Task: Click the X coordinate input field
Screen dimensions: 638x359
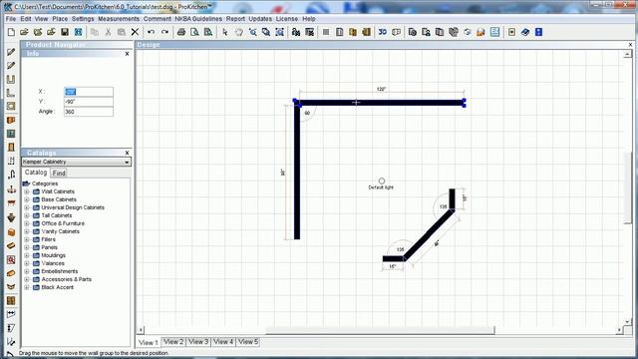Action: [x=89, y=92]
